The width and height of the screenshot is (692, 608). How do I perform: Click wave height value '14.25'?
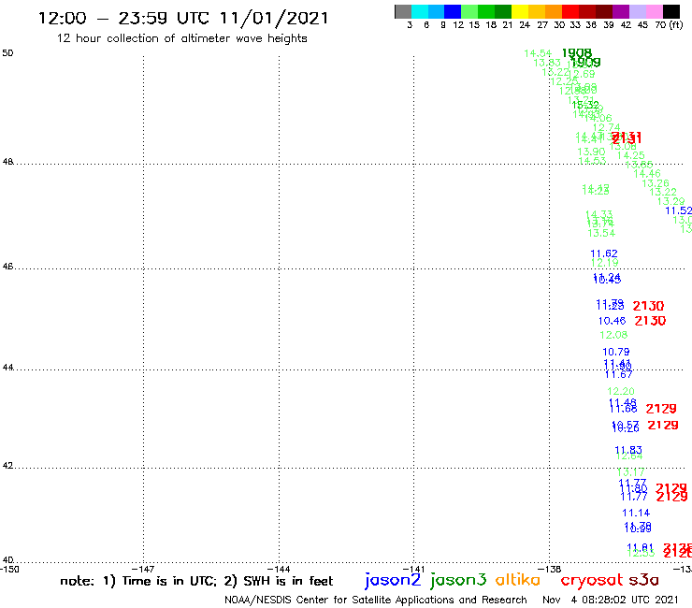pyautogui.click(x=630, y=155)
